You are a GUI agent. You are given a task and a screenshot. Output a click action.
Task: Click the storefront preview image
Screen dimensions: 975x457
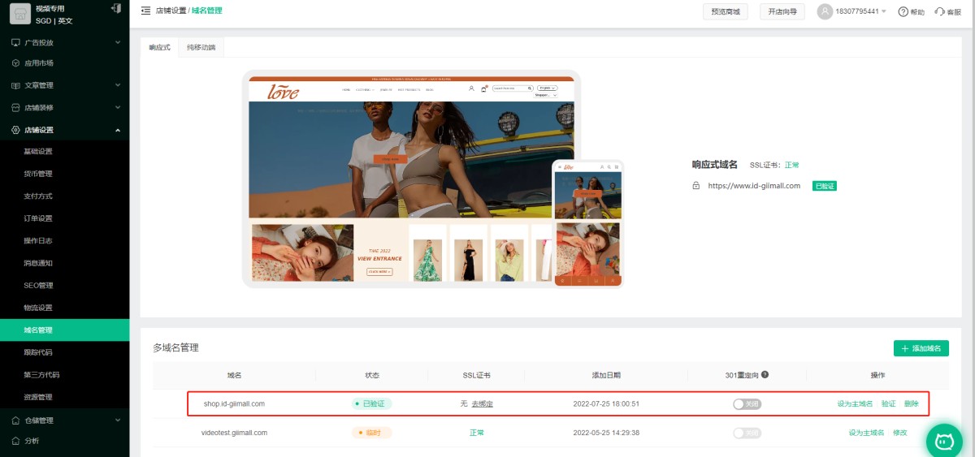click(x=411, y=179)
